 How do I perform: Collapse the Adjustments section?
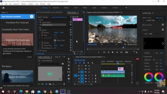(x=143, y=56)
